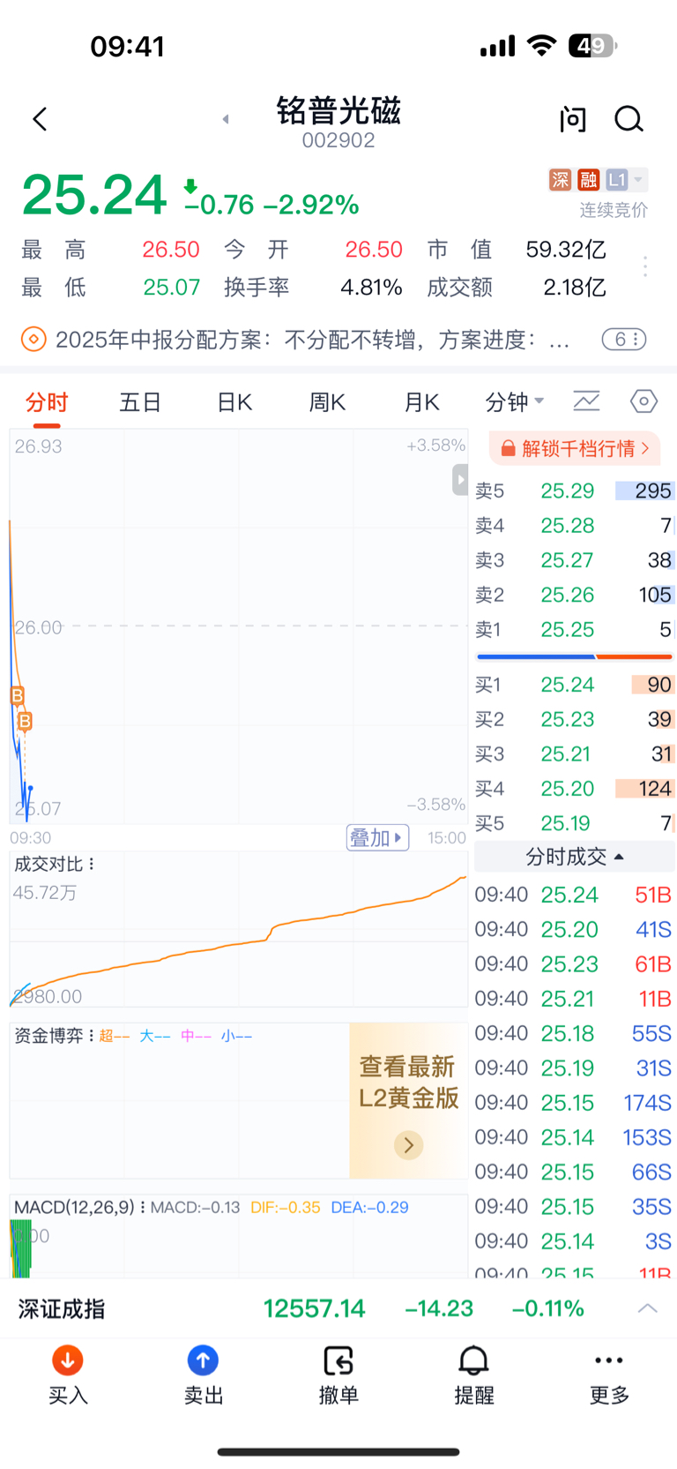Tap the 2025年中报分配方案 announcement text
The image size is (677, 1469).
(x=312, y=339)
